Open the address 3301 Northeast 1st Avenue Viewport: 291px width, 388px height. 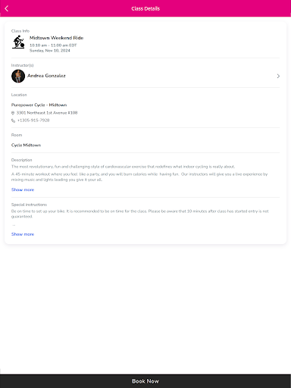[47, 113]
